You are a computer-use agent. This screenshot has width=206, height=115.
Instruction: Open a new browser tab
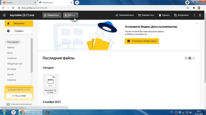(x=77, y=3)
